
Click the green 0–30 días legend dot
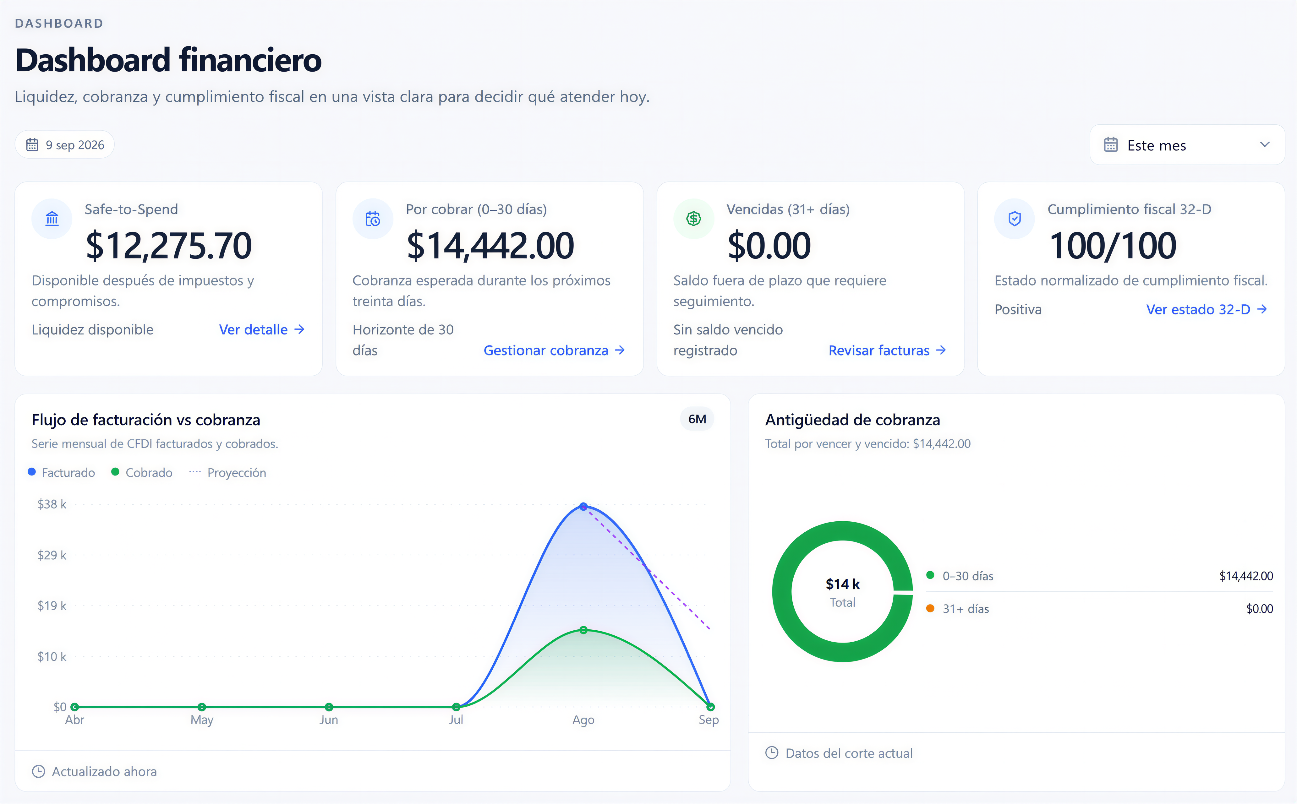pos(930,575)
